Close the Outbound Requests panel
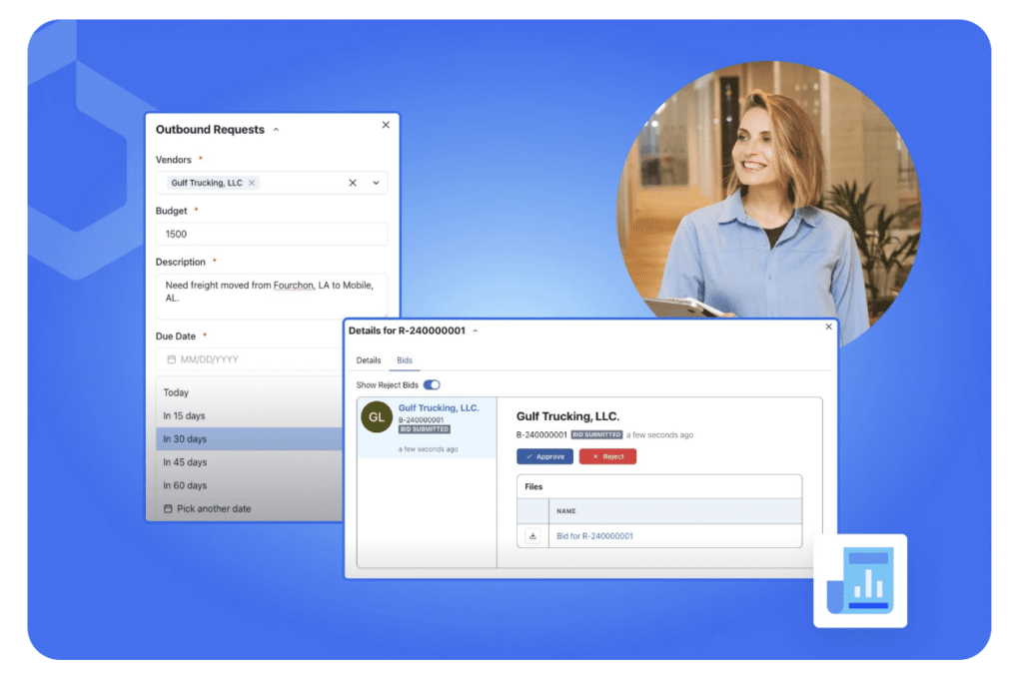This screenshot has width=1023, height=681. point(386,125)
